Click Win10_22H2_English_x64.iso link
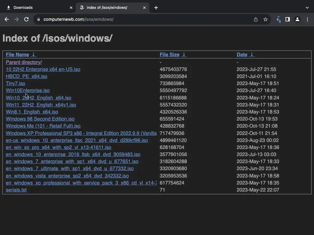This screenshot has width=314, height=235. pyautogui.click(x=38, y=98)
